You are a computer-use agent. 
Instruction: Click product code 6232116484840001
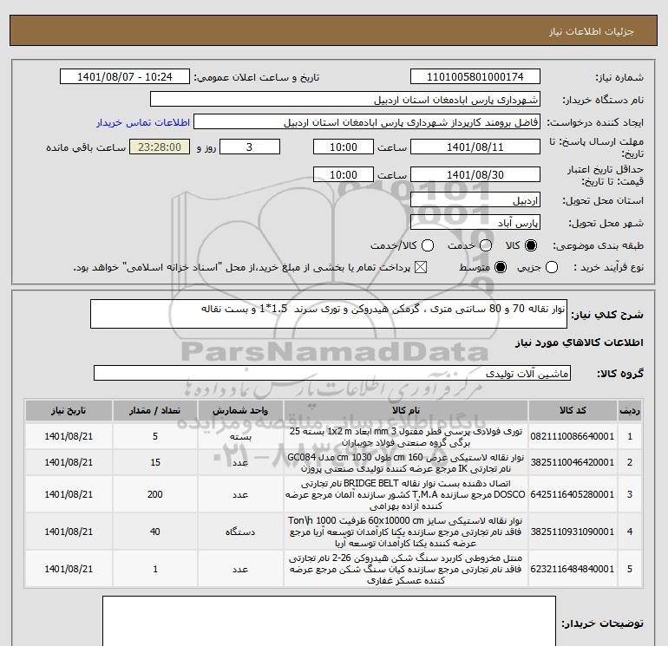(x=573, y=569)
